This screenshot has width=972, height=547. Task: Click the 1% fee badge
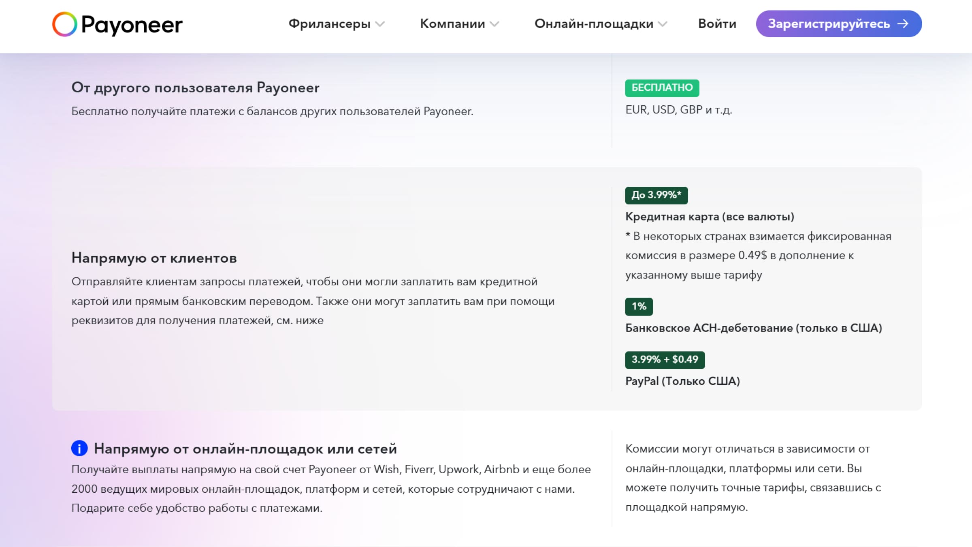tap(639, 306)
